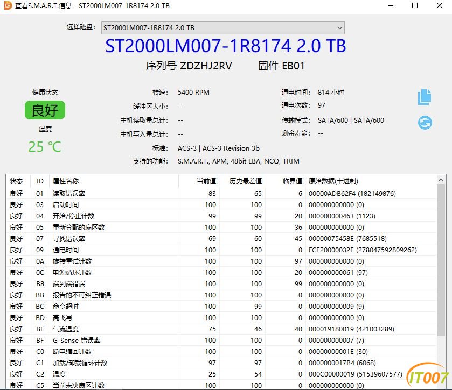
Task: Click raw value 0000000017B4 (6068)
Action: click(x=342, y=363)
